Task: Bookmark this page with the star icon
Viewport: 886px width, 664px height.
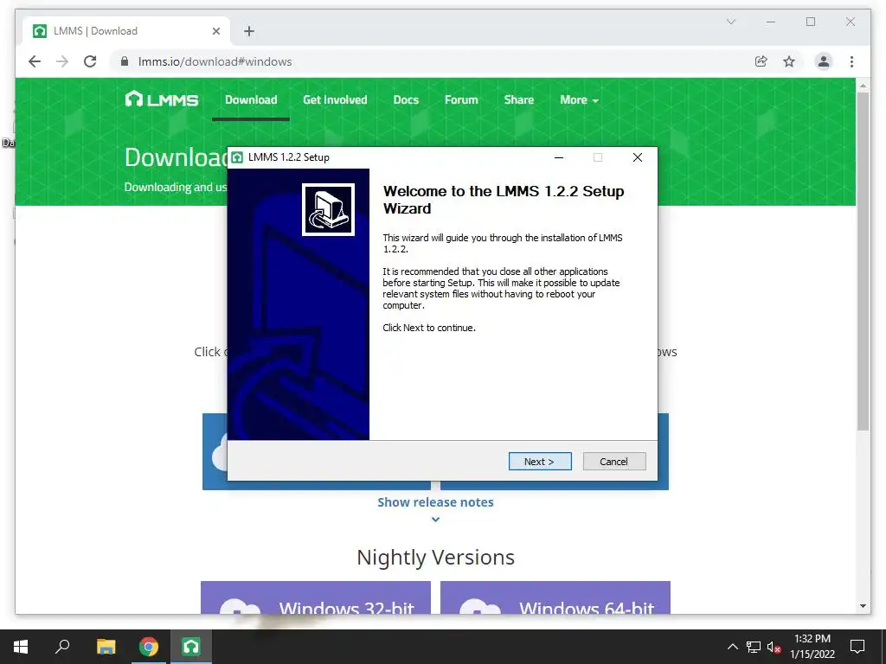Action: (789, 61)
